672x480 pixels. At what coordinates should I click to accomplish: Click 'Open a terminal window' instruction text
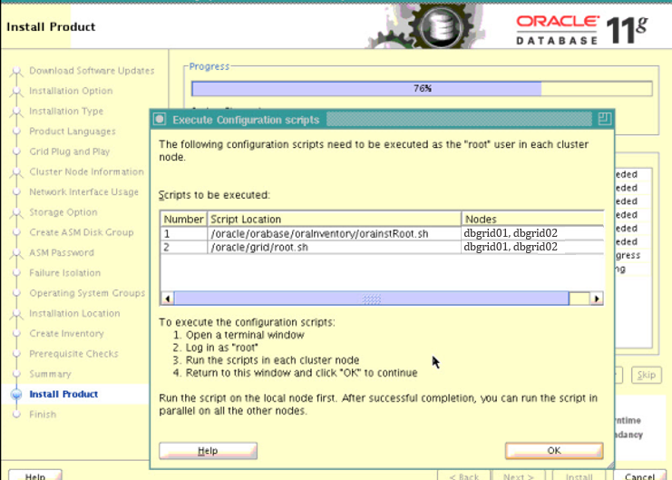coord(245,335)
